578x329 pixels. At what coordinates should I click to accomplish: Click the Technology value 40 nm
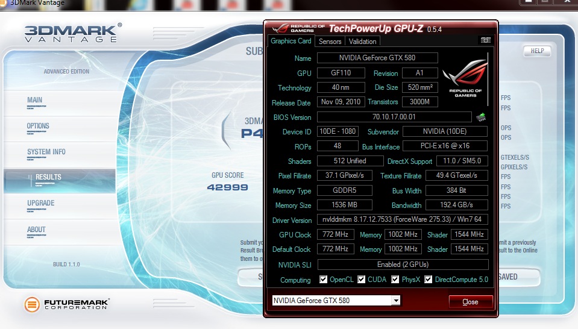tap(341, 87)
